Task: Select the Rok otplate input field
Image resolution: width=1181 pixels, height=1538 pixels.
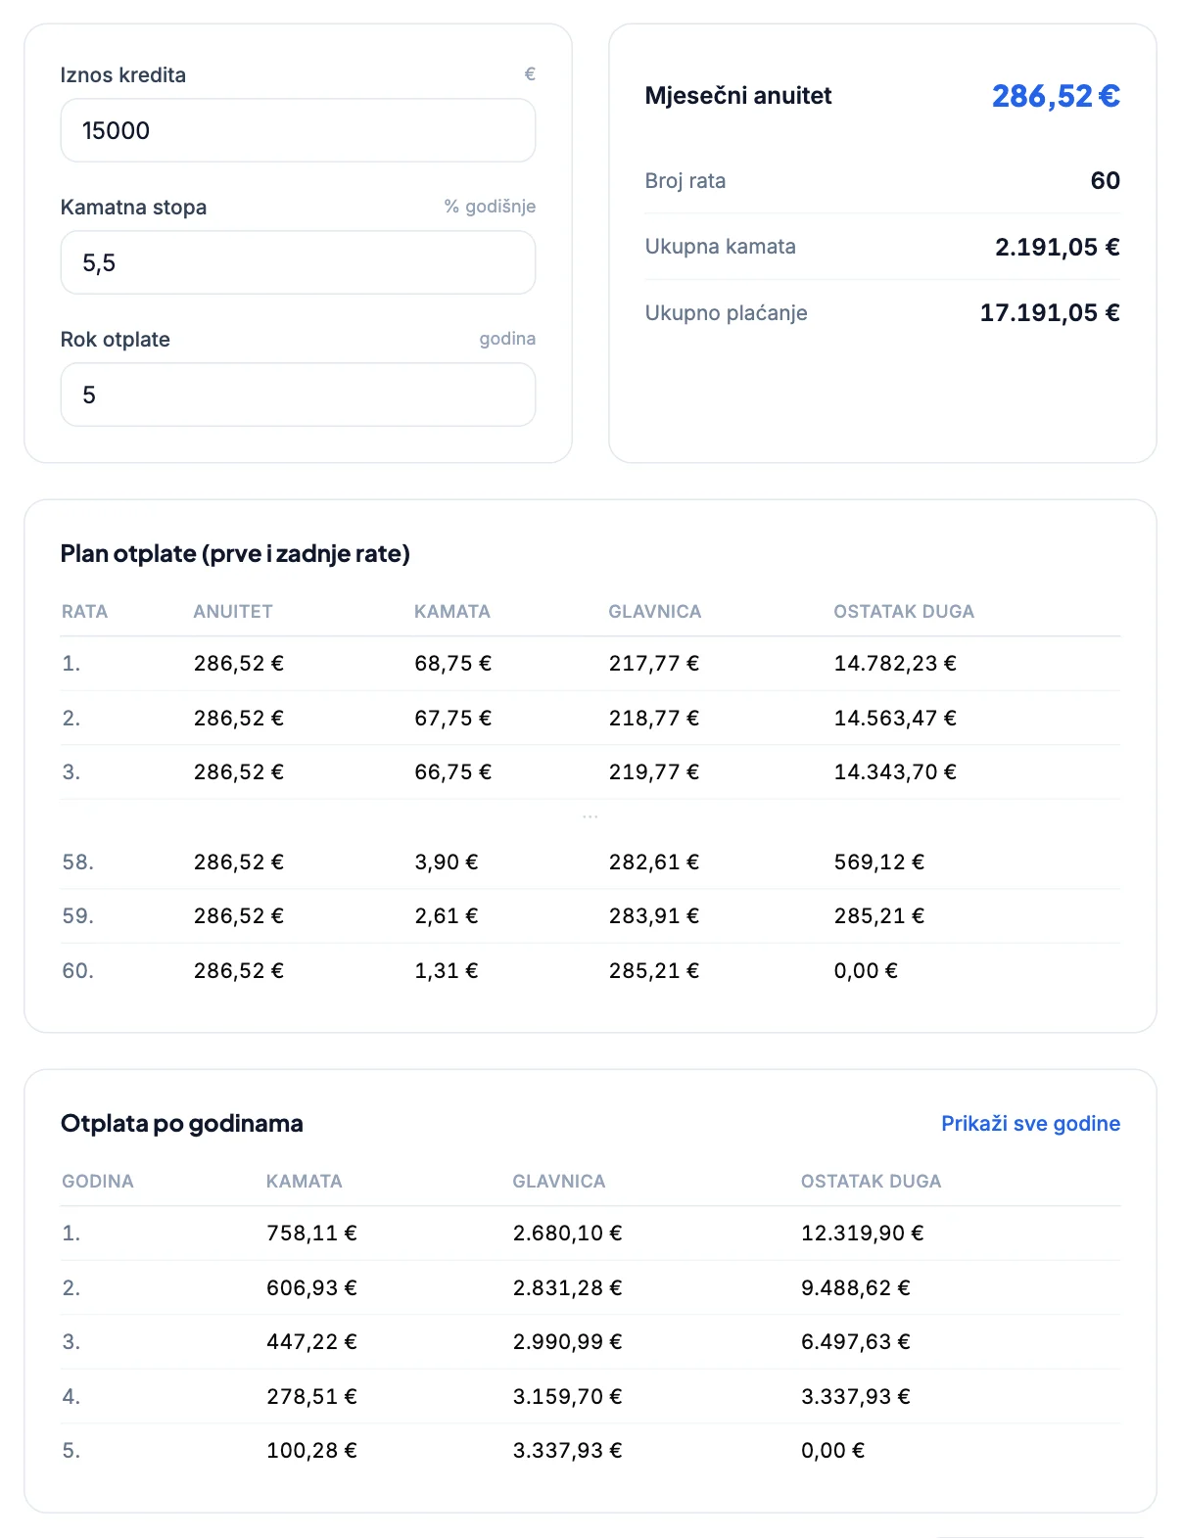Action: pos(298,395)
